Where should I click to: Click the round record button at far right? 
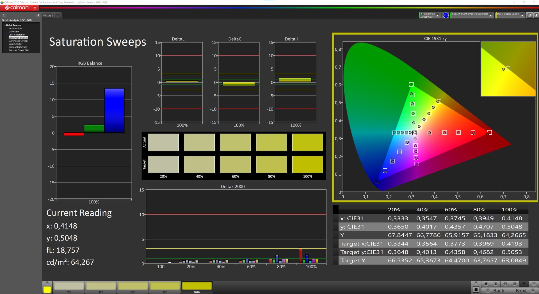(x=533, y=284)
